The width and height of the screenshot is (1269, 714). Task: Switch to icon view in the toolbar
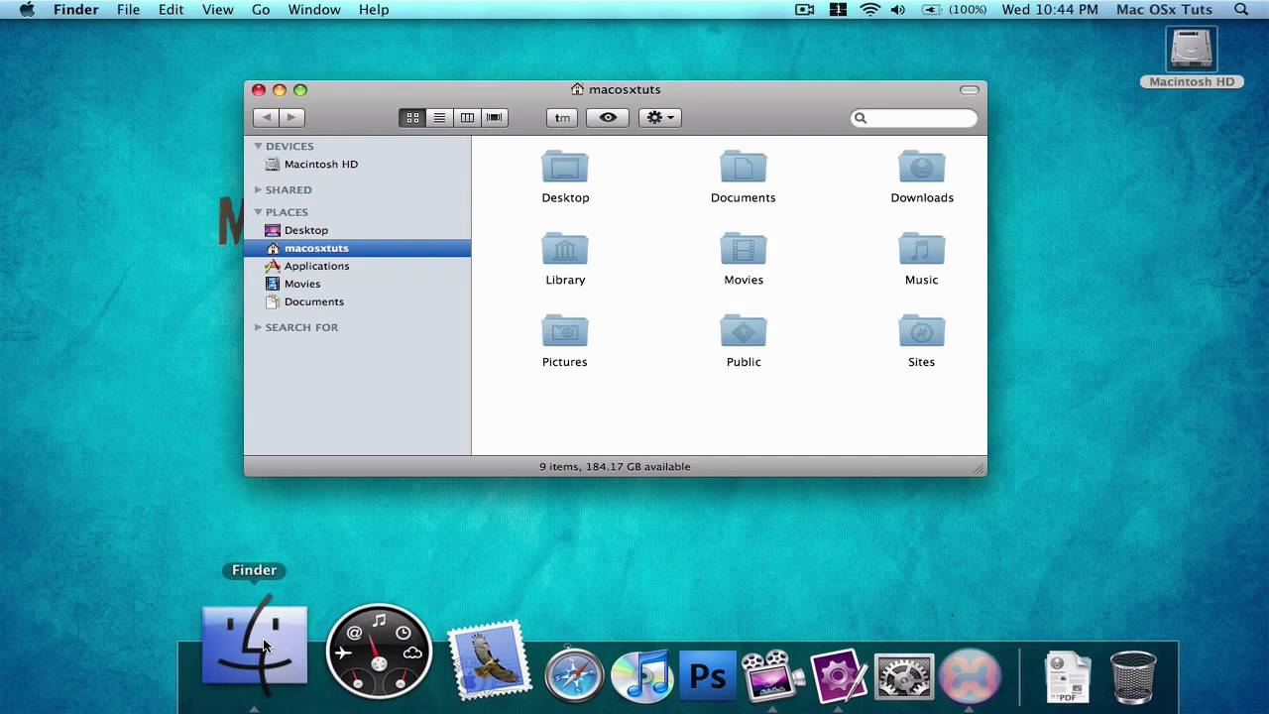pyautogui.click(x=412, y=118)
